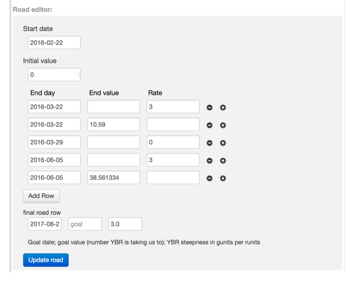Insert a row after the 2016-03-29 row
The height and width of the screenshot is (282, 353).
tap(223, 143)
